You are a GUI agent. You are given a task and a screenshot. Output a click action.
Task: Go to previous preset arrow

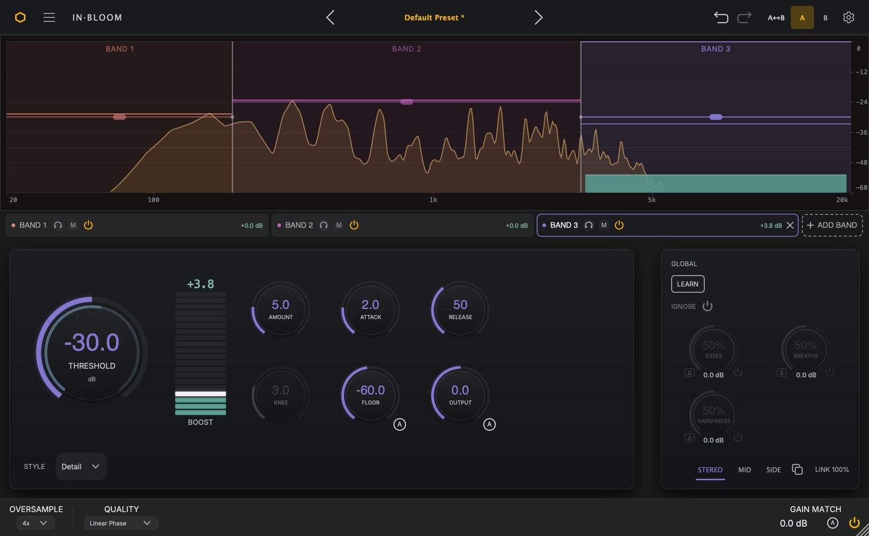(x=330, y=17)
